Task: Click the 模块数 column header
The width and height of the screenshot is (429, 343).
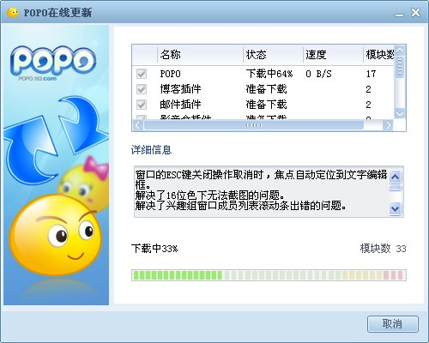Action: pos(379,55)
